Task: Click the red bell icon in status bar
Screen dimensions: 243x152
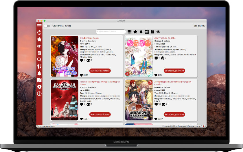Action: tap(204, 126)
